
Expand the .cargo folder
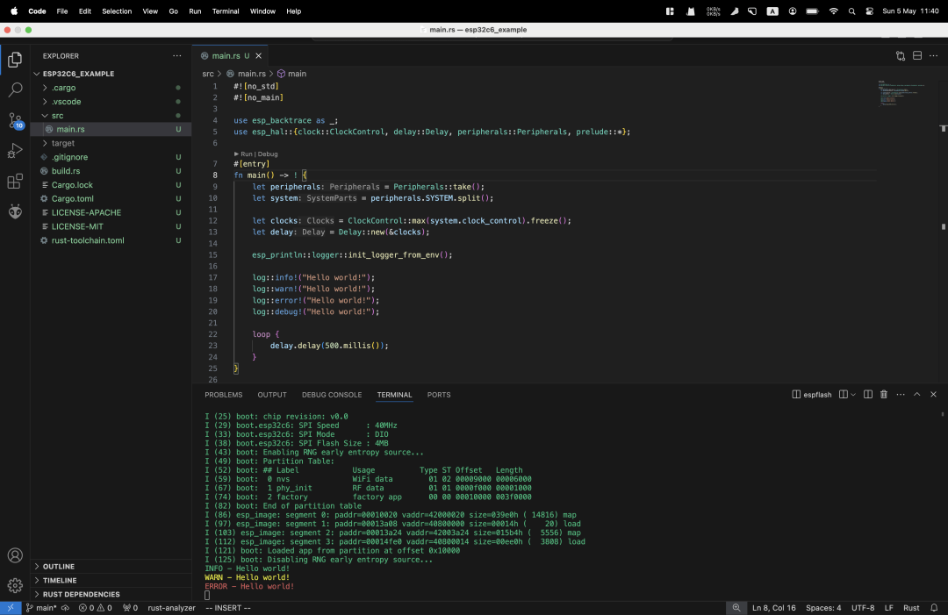point(63,88)
